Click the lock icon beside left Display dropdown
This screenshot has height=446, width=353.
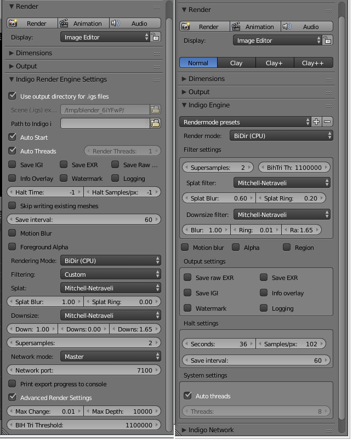(x=156, y=37)
